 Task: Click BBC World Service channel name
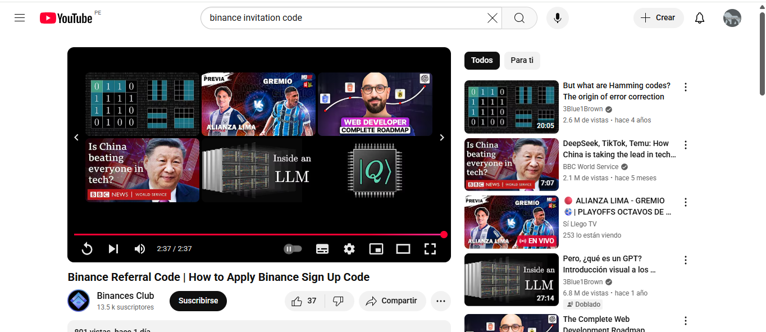(x=591, y=167)
